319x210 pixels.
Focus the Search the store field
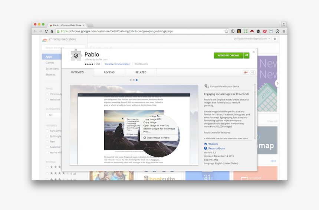pyautogui.click(x=63, y=47)
